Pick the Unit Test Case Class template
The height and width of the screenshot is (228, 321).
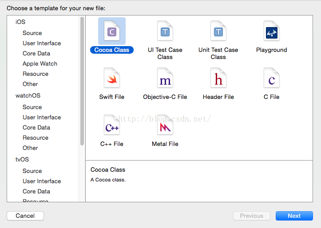[x=218, y=31]
